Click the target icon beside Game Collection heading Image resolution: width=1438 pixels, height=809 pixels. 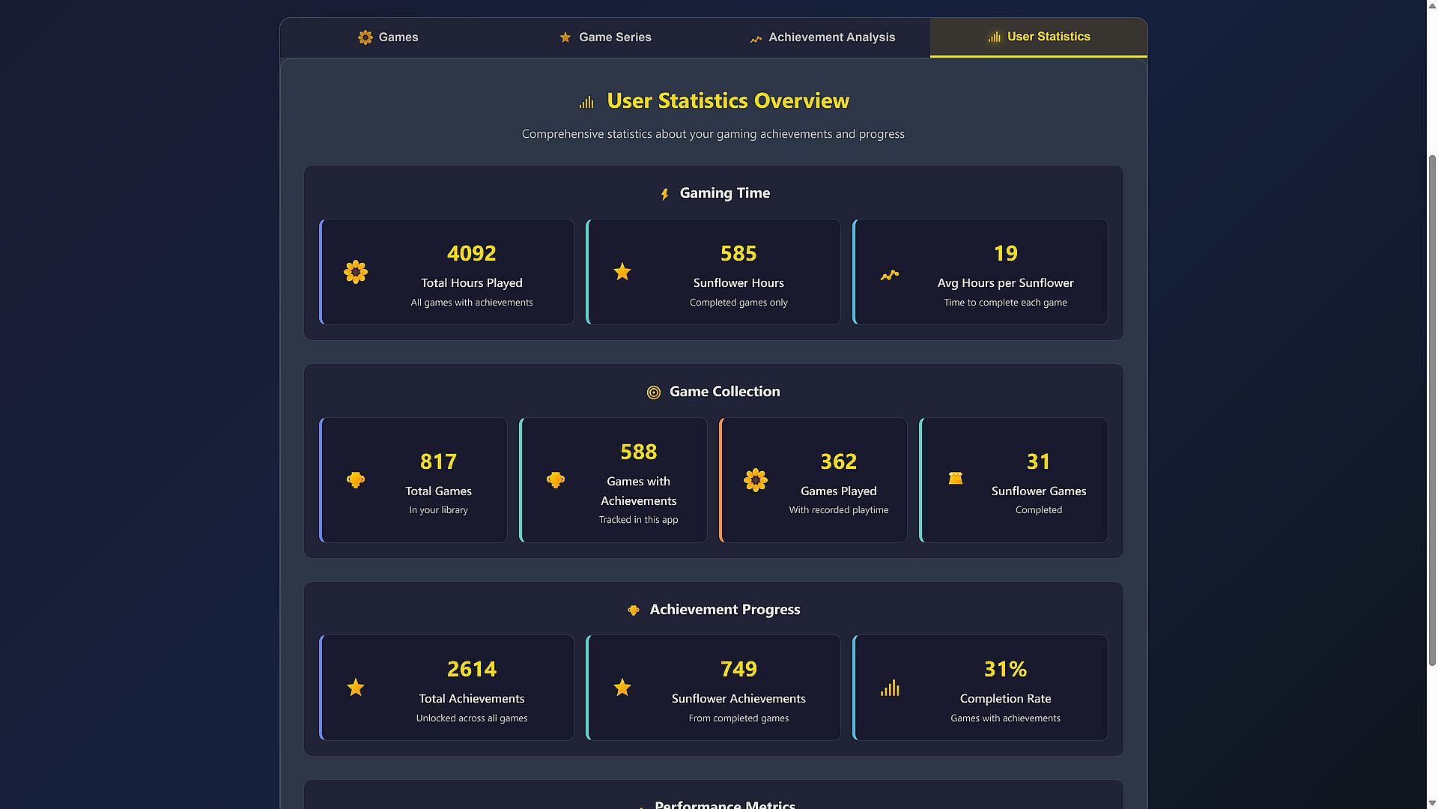pos(654,393)
